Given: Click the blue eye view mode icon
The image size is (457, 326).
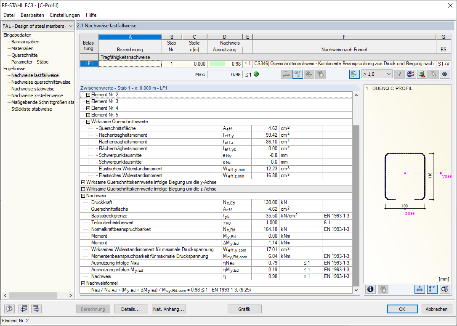Looking at the screenshot, I should point(445,74).
